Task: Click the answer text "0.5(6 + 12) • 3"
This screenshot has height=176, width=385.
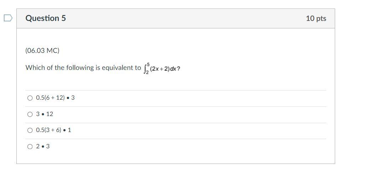Action: click(x=55, y=98)
